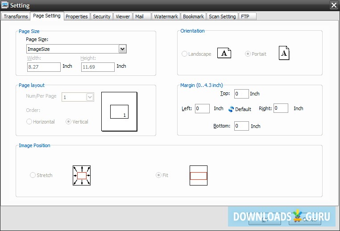
Task: Click the Height input field
Action: pyautogui.click(x=98, y=67)
